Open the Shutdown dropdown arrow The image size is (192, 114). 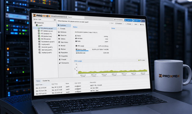click(x=123, y=24)
